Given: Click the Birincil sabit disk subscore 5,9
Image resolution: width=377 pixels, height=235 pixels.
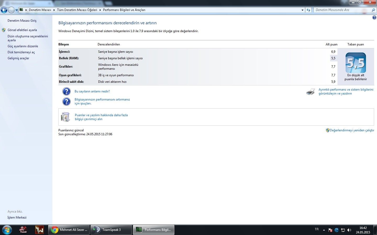Looking at the screenshot, I should pos(333,82).
